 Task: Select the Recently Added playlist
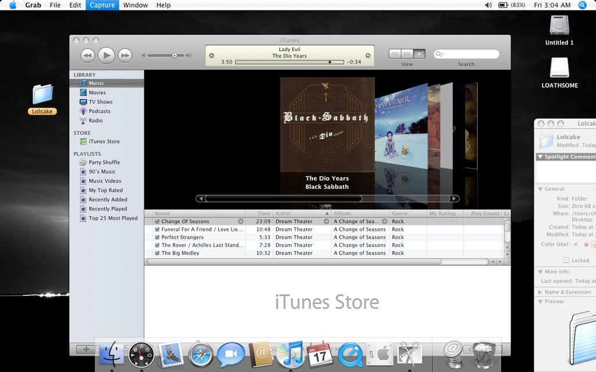coord(107,199)
